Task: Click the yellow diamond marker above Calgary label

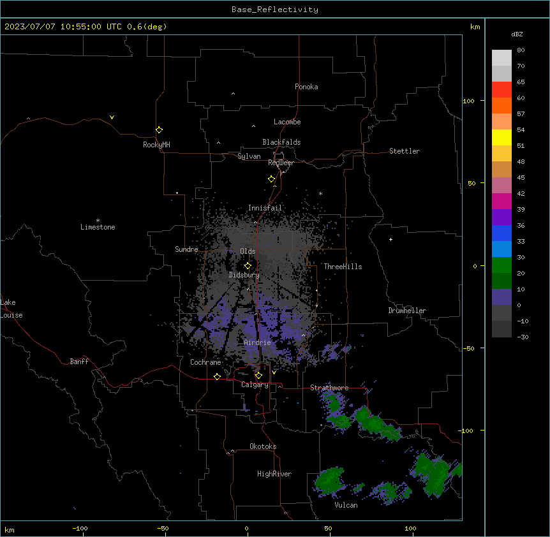Action: point(258,376)
